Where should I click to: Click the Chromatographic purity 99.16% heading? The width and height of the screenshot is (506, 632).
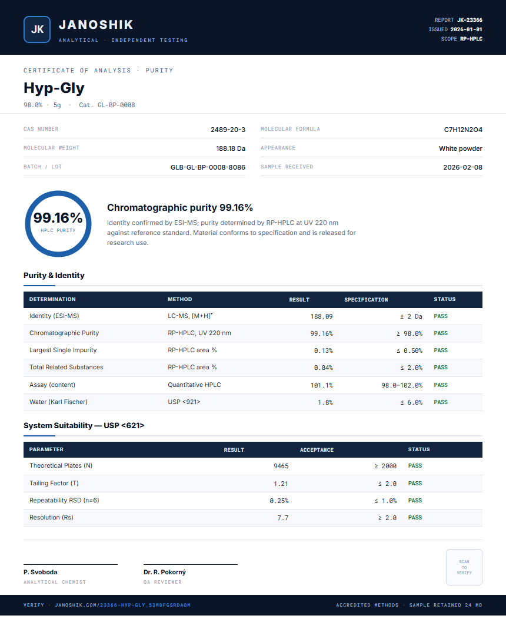coord(180,207)
